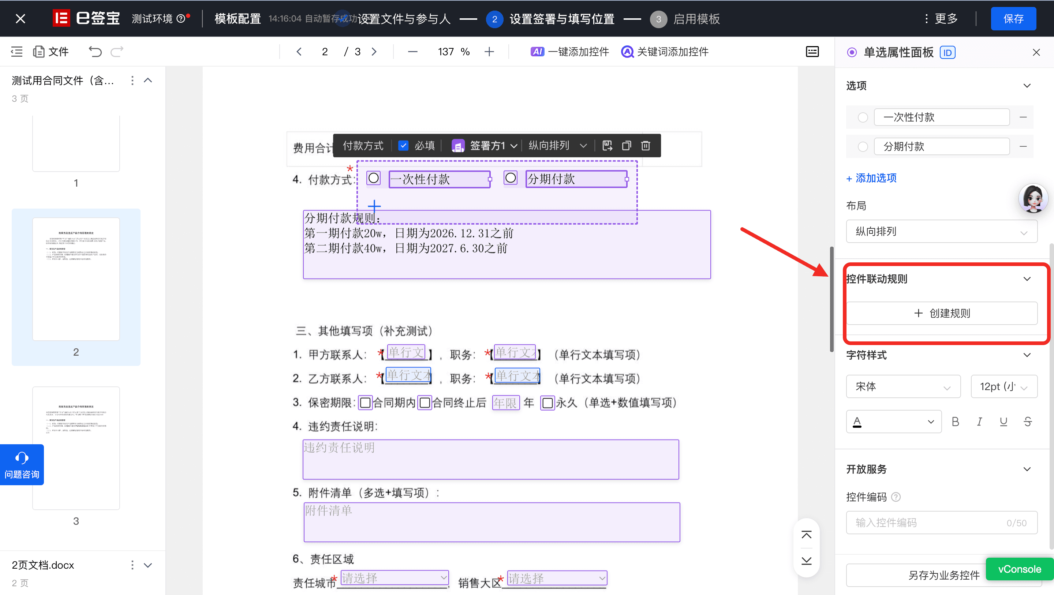Go to previous page arrow
Viewport: 1054px width, 595px height.
click(299, 52)
